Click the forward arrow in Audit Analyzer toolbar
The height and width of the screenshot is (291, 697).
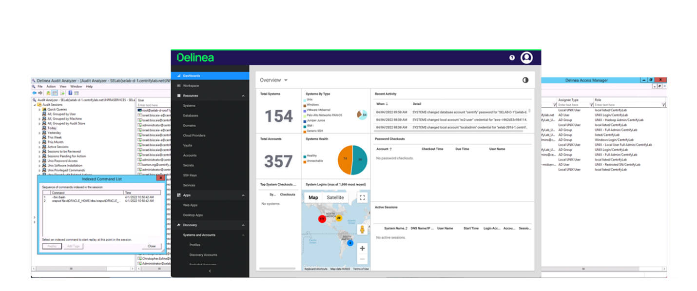(x=39, y=93)
